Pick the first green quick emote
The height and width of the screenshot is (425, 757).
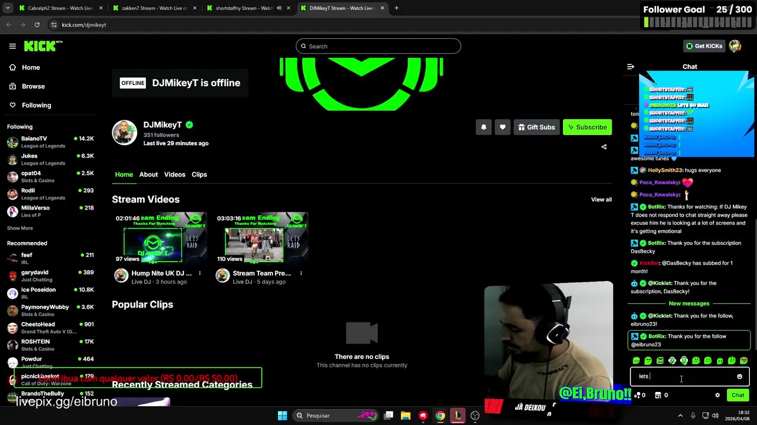pyautogui.click(x=636, y=361)
